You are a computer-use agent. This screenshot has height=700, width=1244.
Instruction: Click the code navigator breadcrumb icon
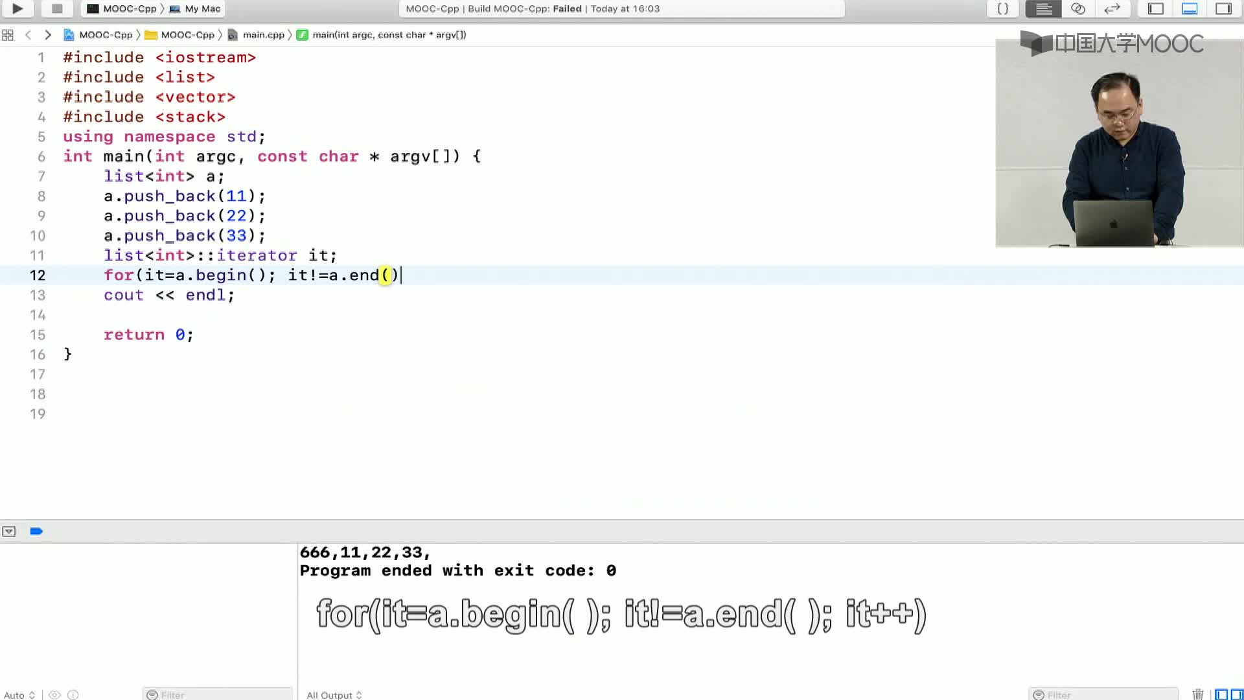point(8,35)
